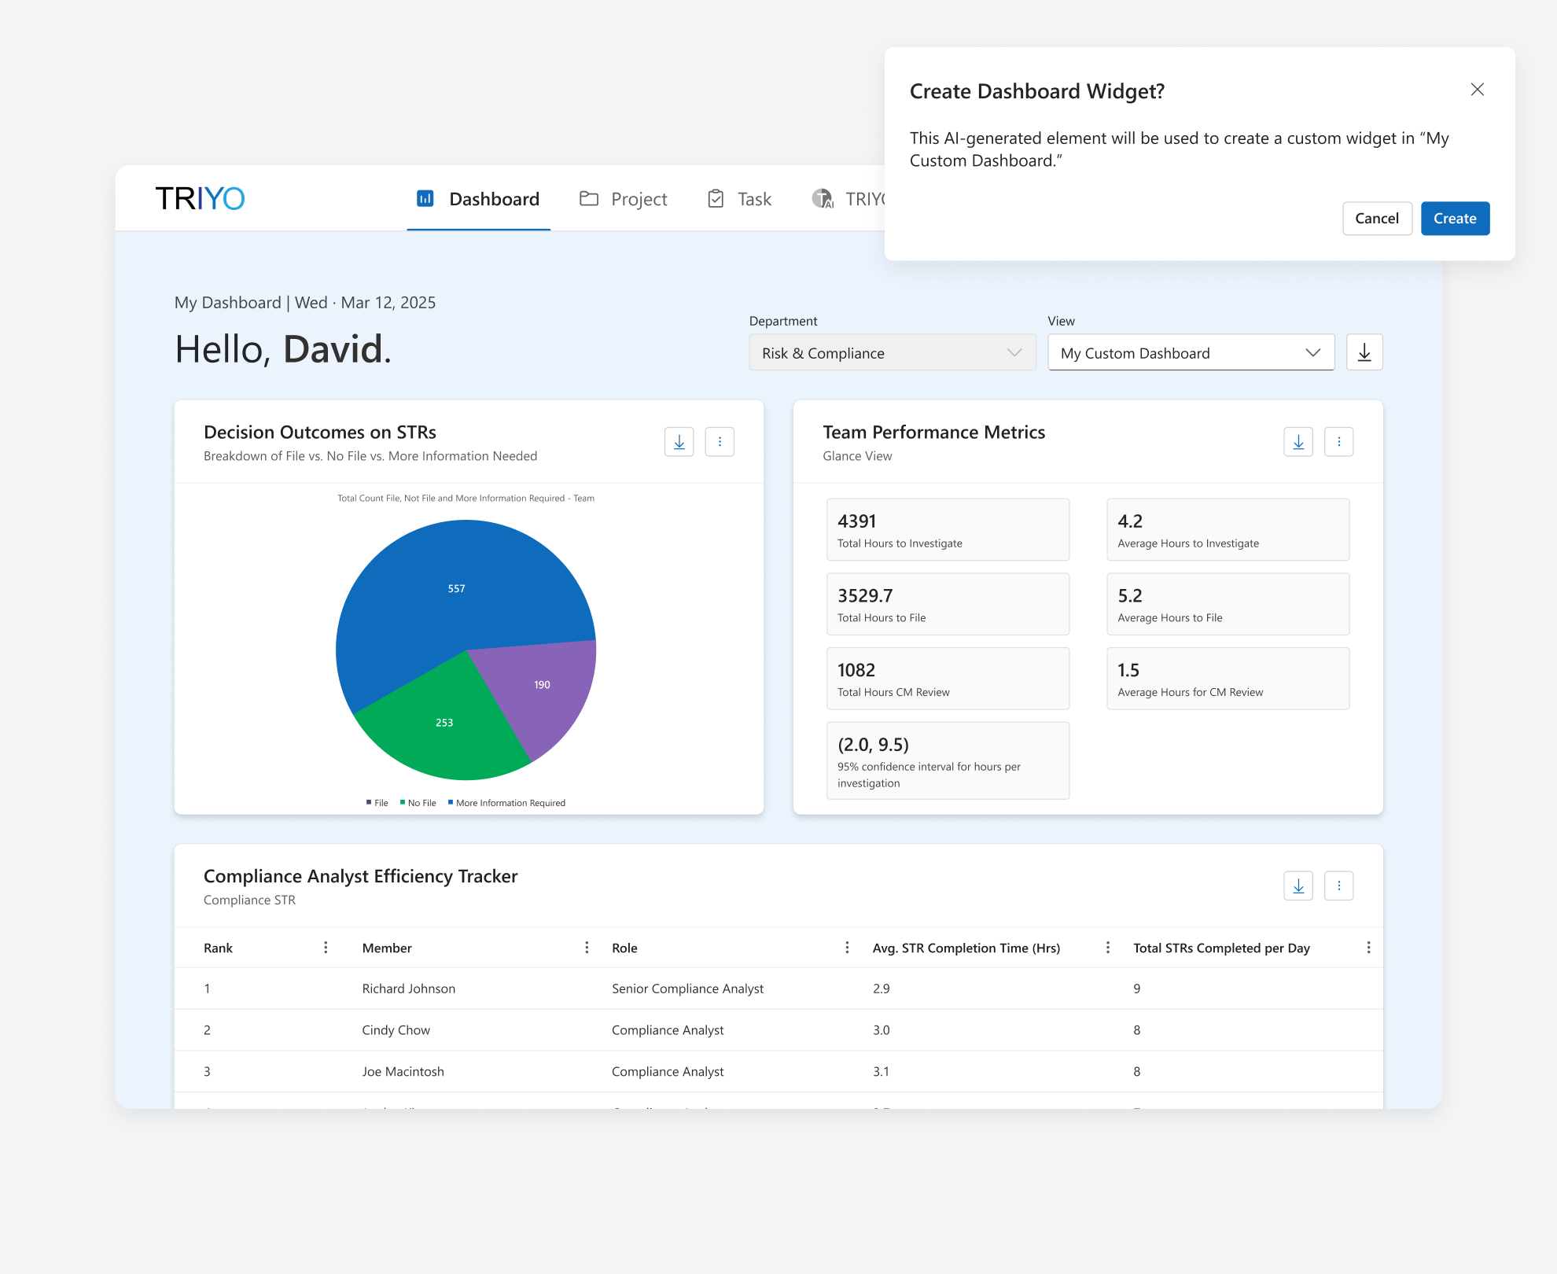The image size is (1557, 1274).
Task: Open options menu on Team Performance Metrics
Action: click(x=1339, y=441)
